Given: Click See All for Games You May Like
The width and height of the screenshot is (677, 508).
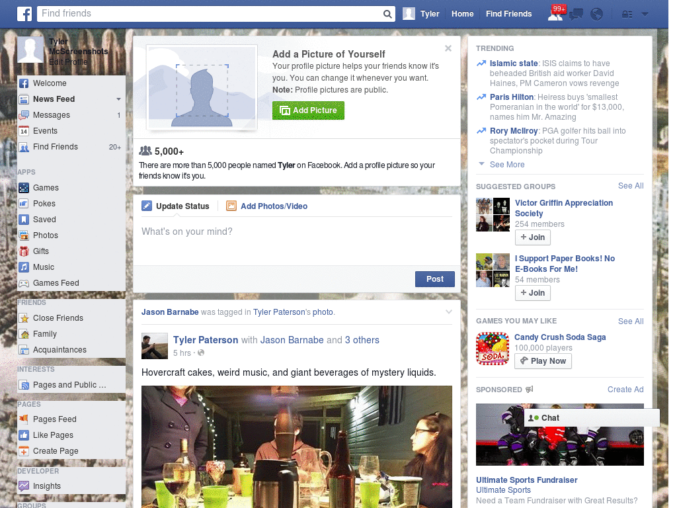Looking at the screenshot, I should click(x=631, y=321).
